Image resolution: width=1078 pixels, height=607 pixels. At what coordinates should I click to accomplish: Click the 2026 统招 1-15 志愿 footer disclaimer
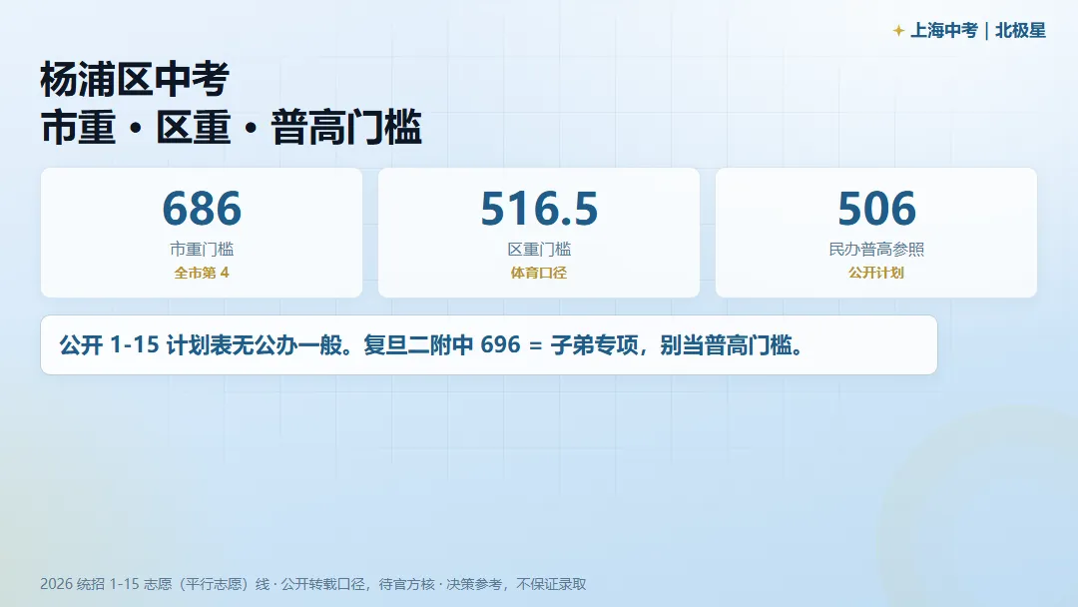[x=313, y=584]
